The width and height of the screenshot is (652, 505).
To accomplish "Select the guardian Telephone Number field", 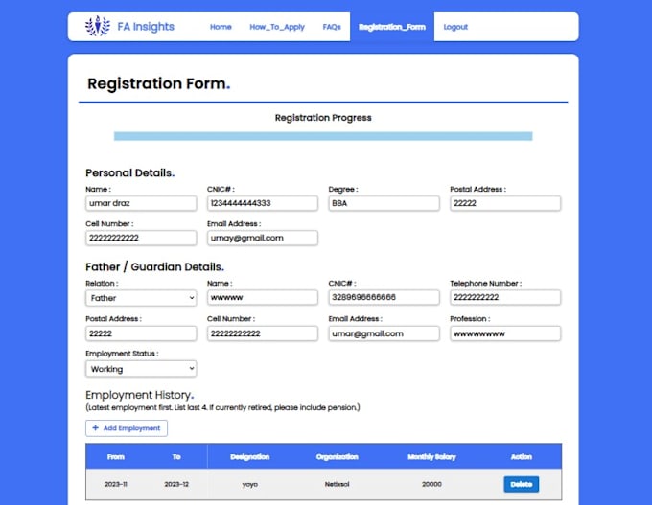I will coord(504,298).
